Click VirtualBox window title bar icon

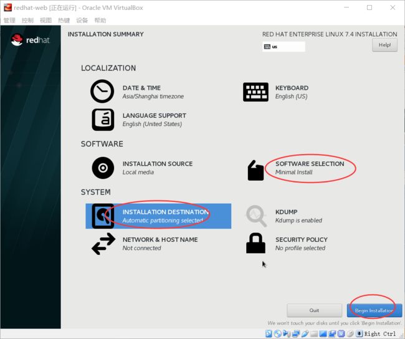7,7
